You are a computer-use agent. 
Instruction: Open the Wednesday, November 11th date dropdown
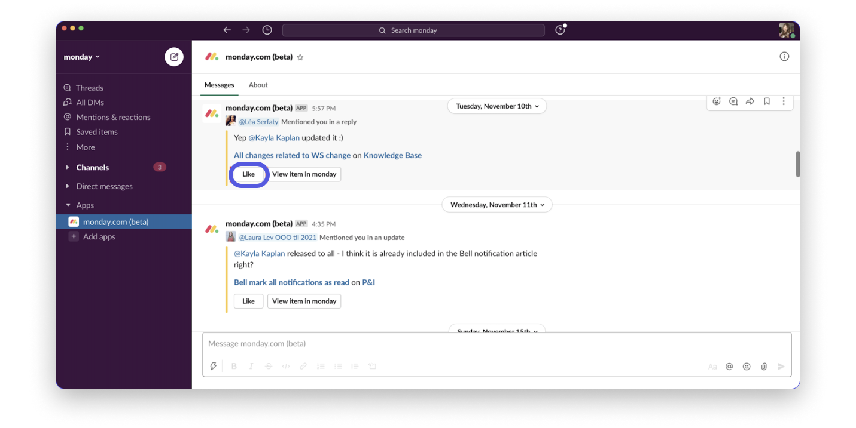click(497, 205)
